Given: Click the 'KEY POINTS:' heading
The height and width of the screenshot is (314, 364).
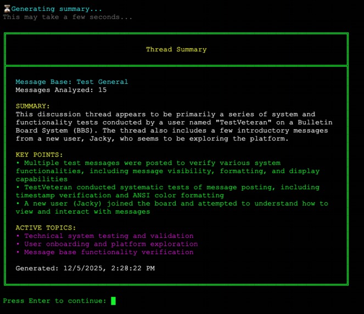Looking at the screenshot, I should tap(39, 155).
